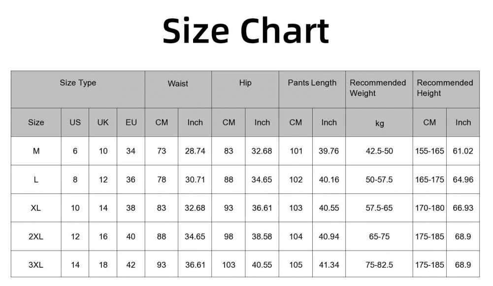Click the Recommended Height header
Image resolution: width=493 pixels, height=286 pixels.
[x=445, y=88]
